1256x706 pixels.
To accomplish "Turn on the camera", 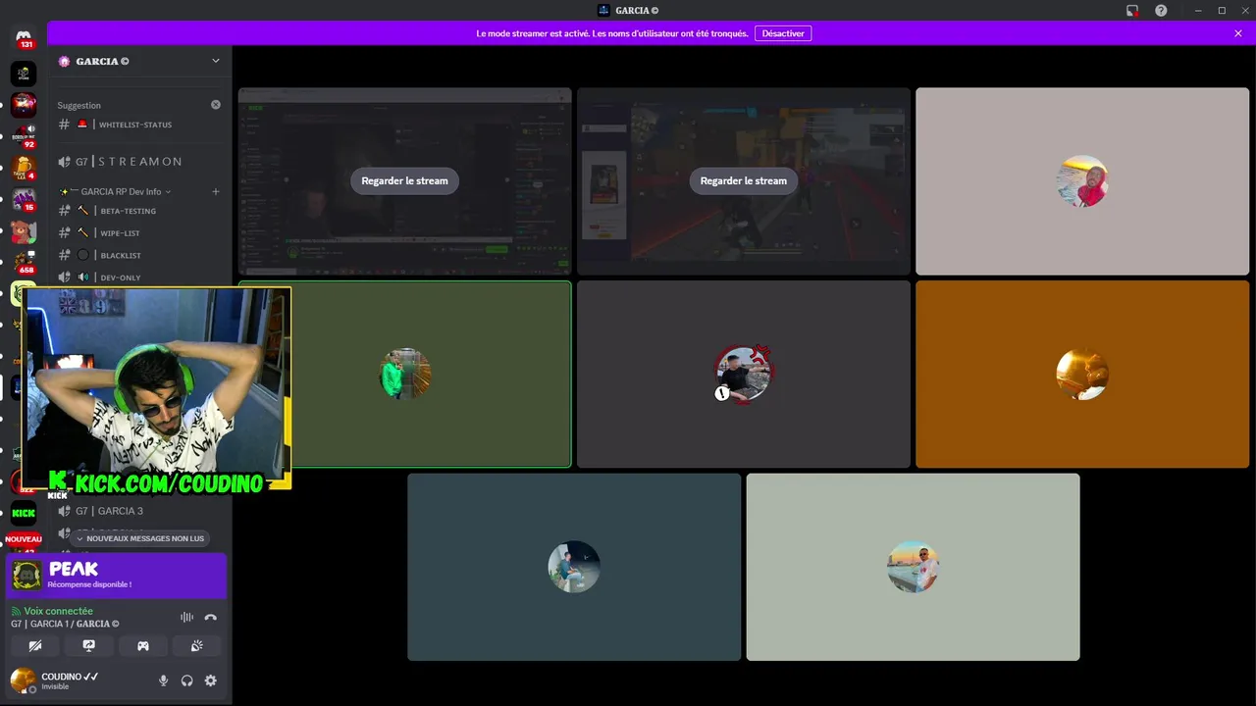I will [x=35, y=646].
